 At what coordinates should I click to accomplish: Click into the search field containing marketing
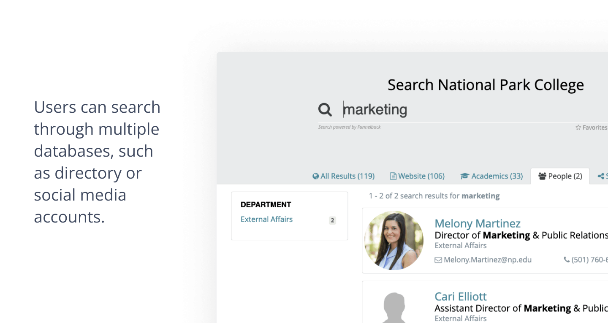coord(462,110)
